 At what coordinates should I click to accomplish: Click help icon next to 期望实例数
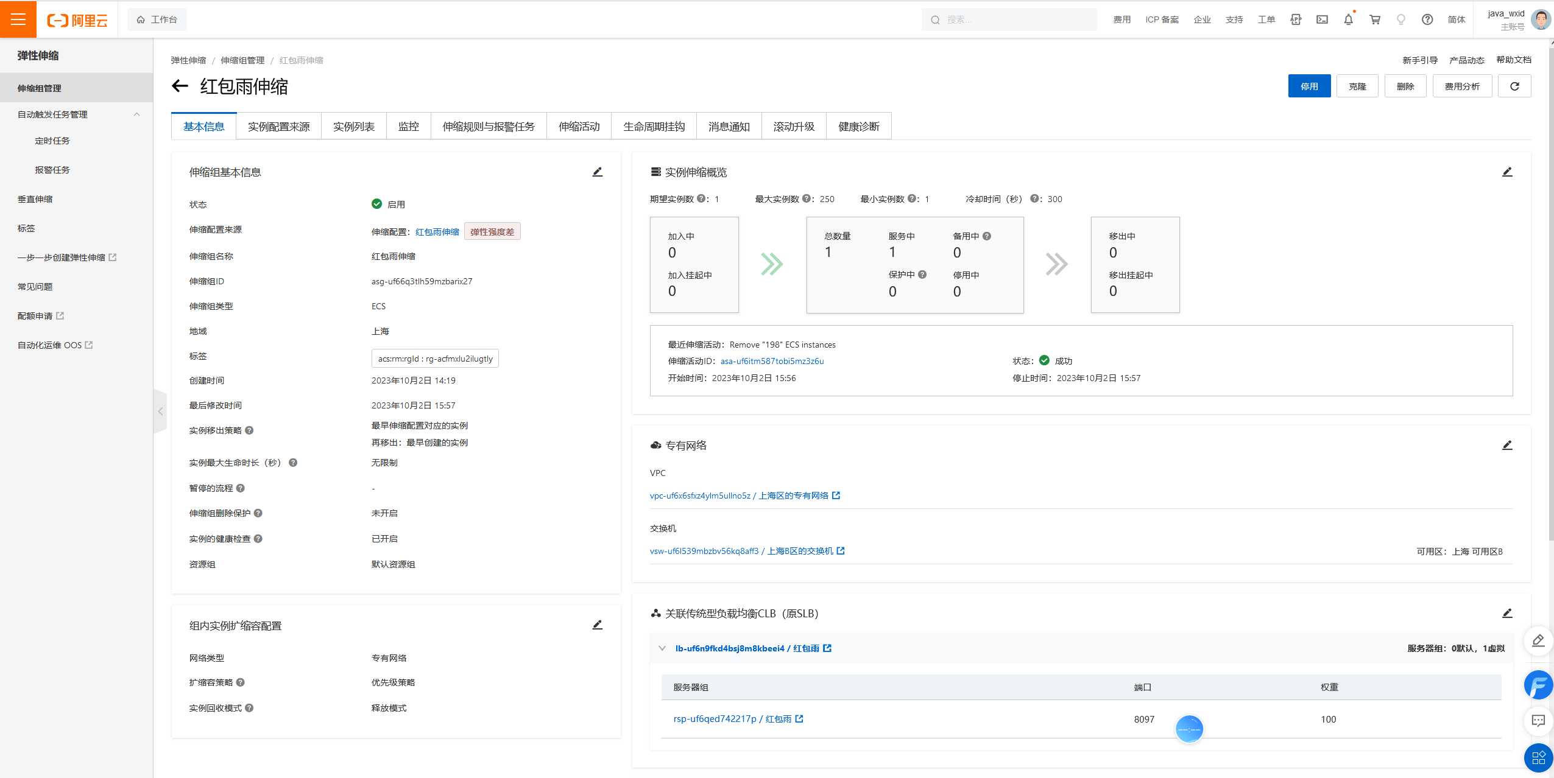click(x=701, y=198)
